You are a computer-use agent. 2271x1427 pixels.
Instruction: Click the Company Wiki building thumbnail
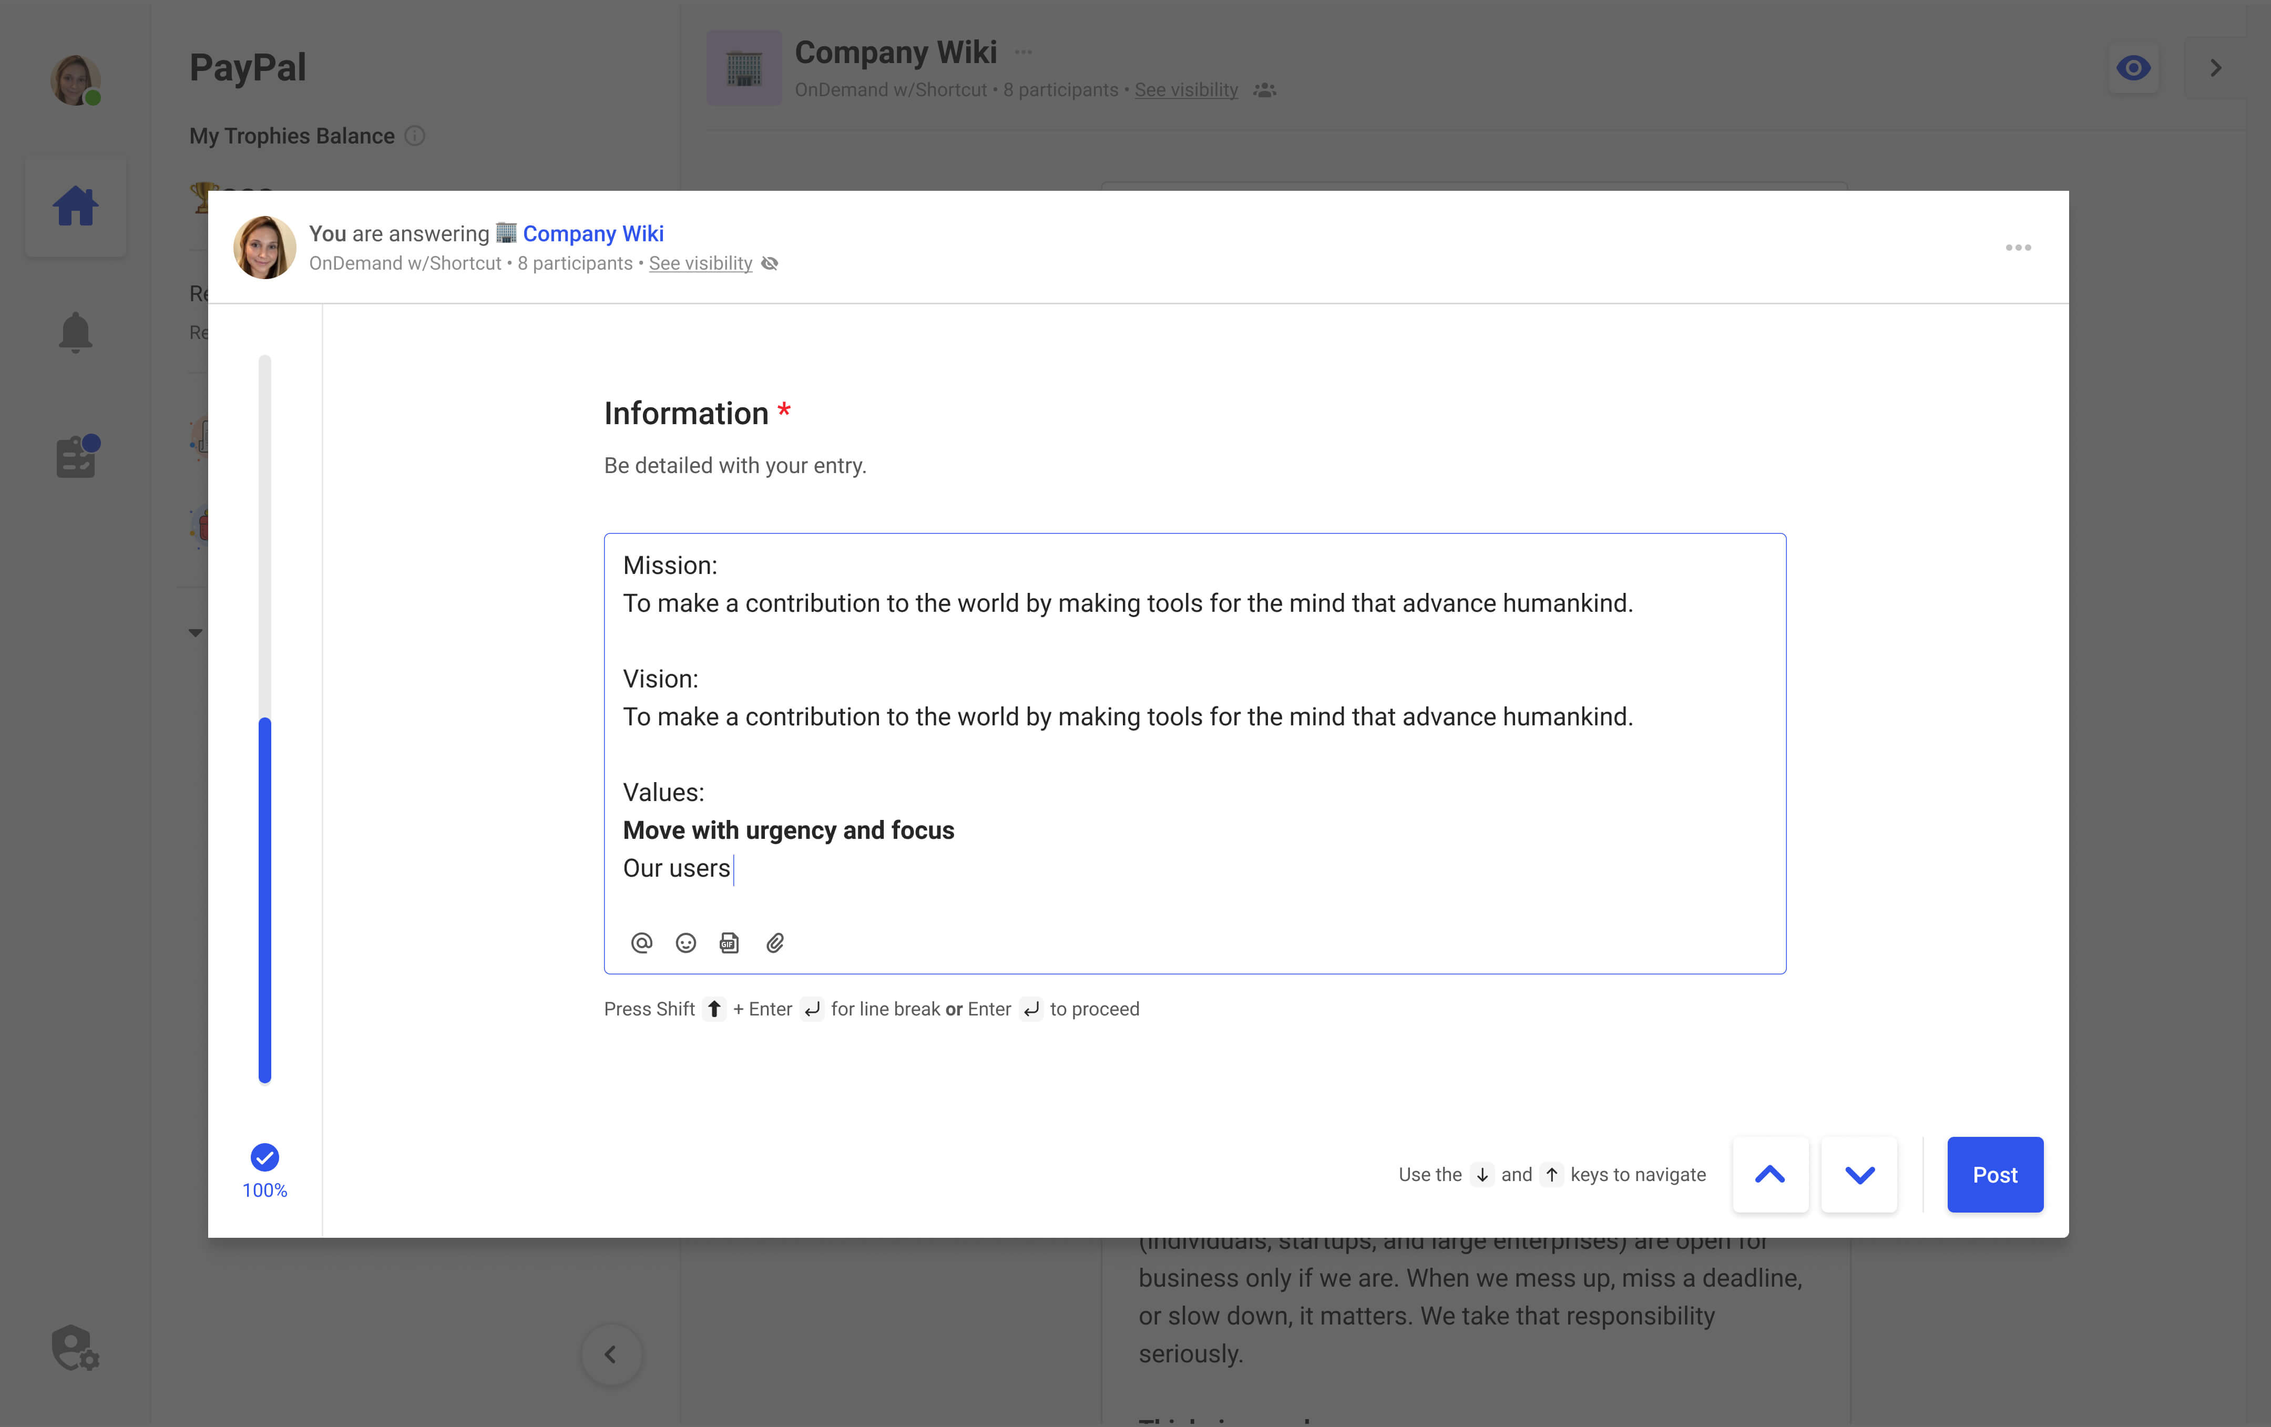744,68
